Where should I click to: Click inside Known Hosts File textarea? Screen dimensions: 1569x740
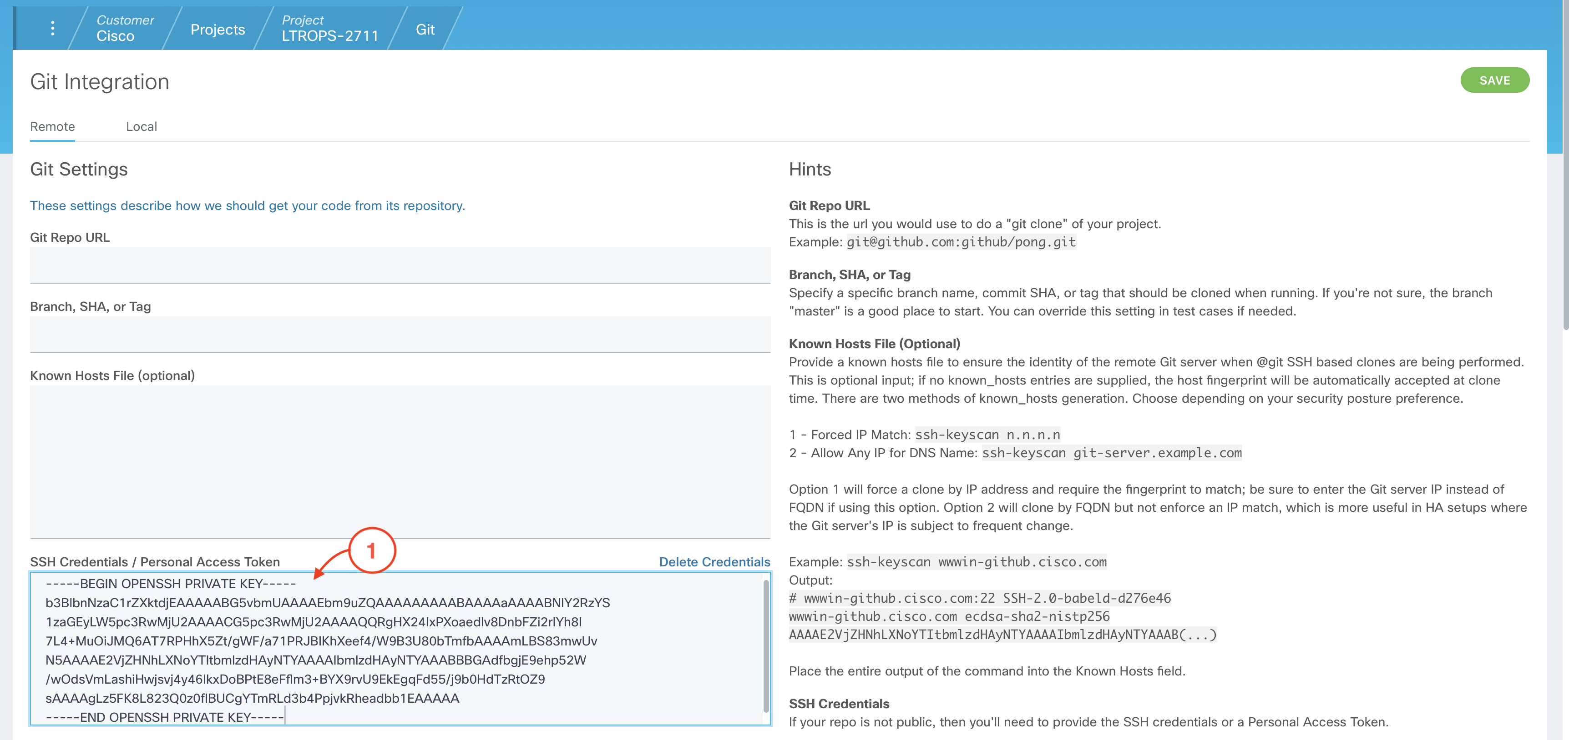tap(400, 461)
